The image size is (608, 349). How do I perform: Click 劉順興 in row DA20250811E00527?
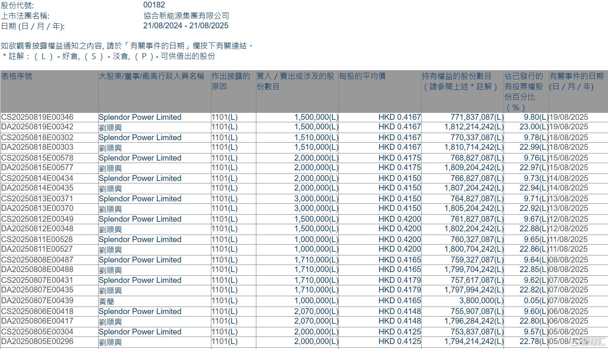click(110, 250)
